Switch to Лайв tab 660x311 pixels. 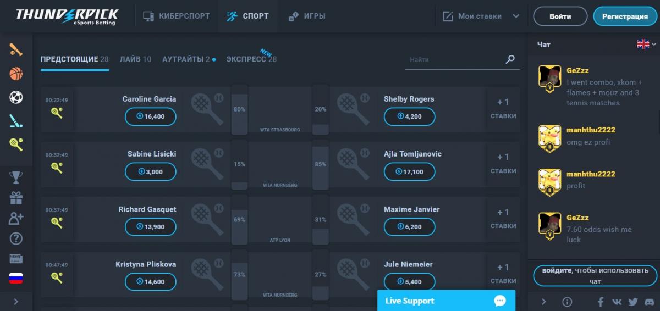click(135, 59)
